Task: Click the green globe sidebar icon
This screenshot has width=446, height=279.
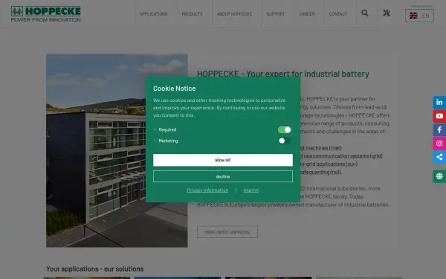Action: (x=439, y=176)
